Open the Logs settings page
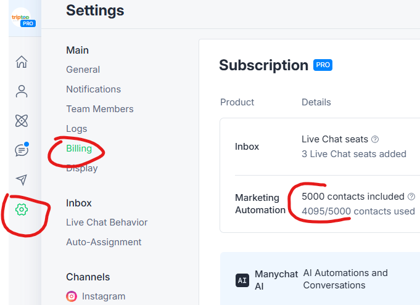Image resolution: width=420 pixels, height=305 pixels. point(76,129)
